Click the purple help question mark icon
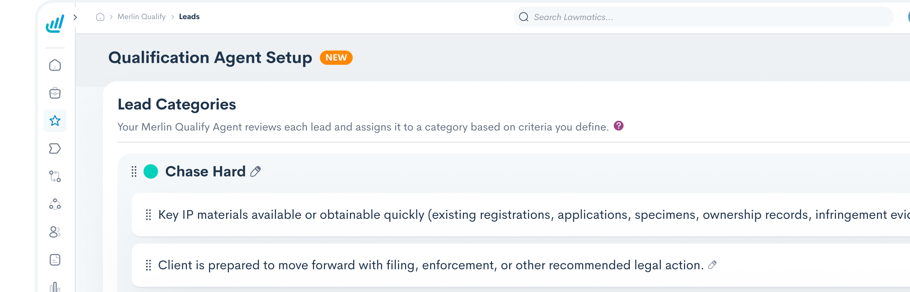This screenshot has width=910, height=292. pyautogui.click(x=619, y=126)
